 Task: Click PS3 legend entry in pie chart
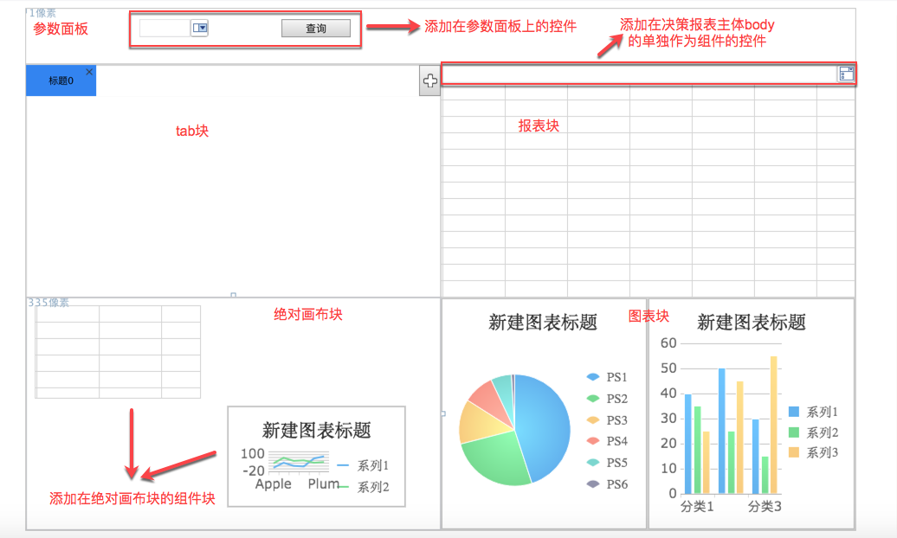607,420
